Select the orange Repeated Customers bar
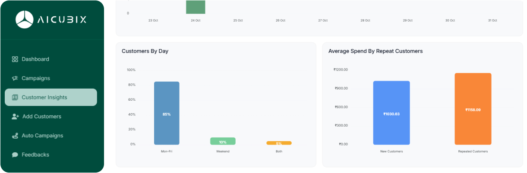Image resolution: width=527 pixels, height=173 pixels. [x=473, y=109]
